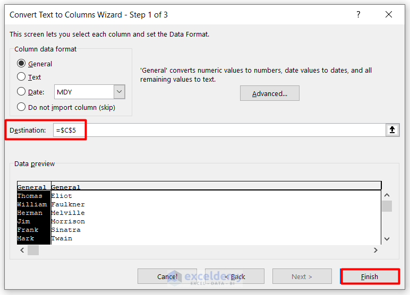Viewport: 410px width, 295px height.
Task: Open the help question mark icon
Action: pos(358,14)
